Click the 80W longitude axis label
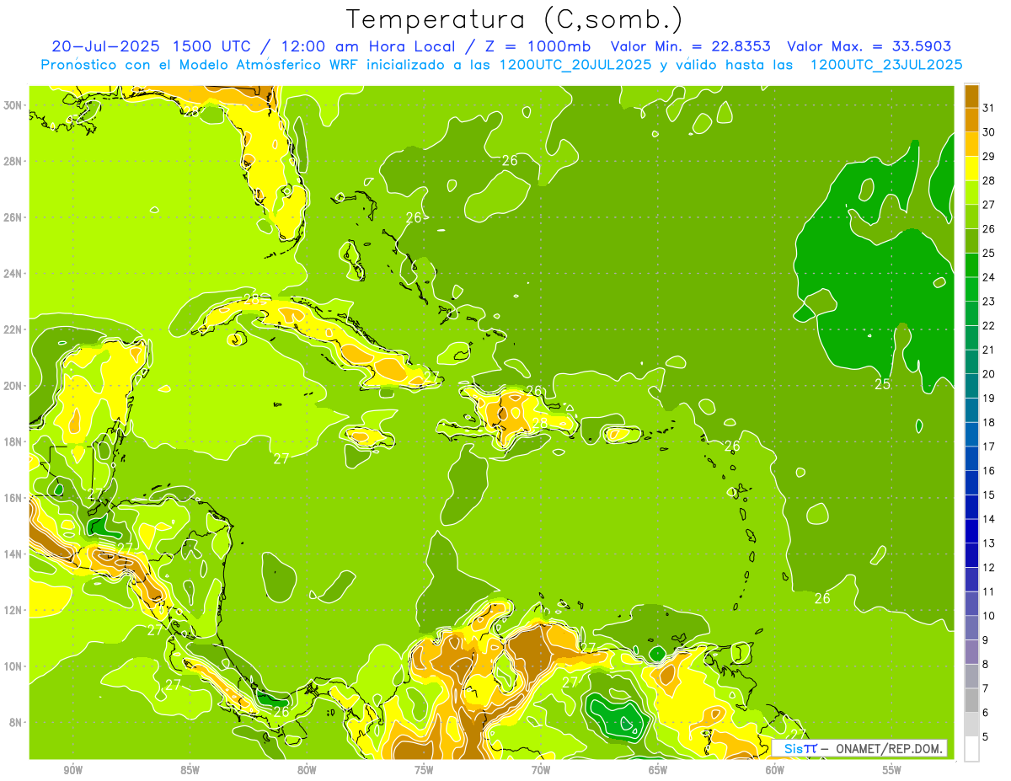The height and width of the screenshot is (781, 1011). pyautogui.click(x=307, y=770)
